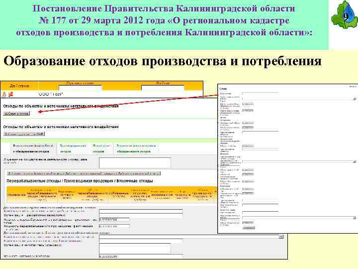Click the red delete icon beside ООО "Тест"
The width and height of the screenshot is (358, 269).
click(x=10, y=94)
